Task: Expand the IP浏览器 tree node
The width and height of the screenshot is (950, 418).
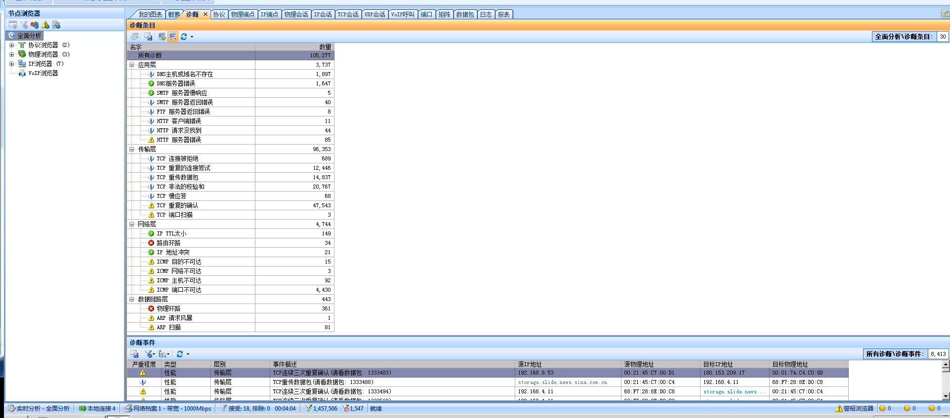Action: click(11, 64)
